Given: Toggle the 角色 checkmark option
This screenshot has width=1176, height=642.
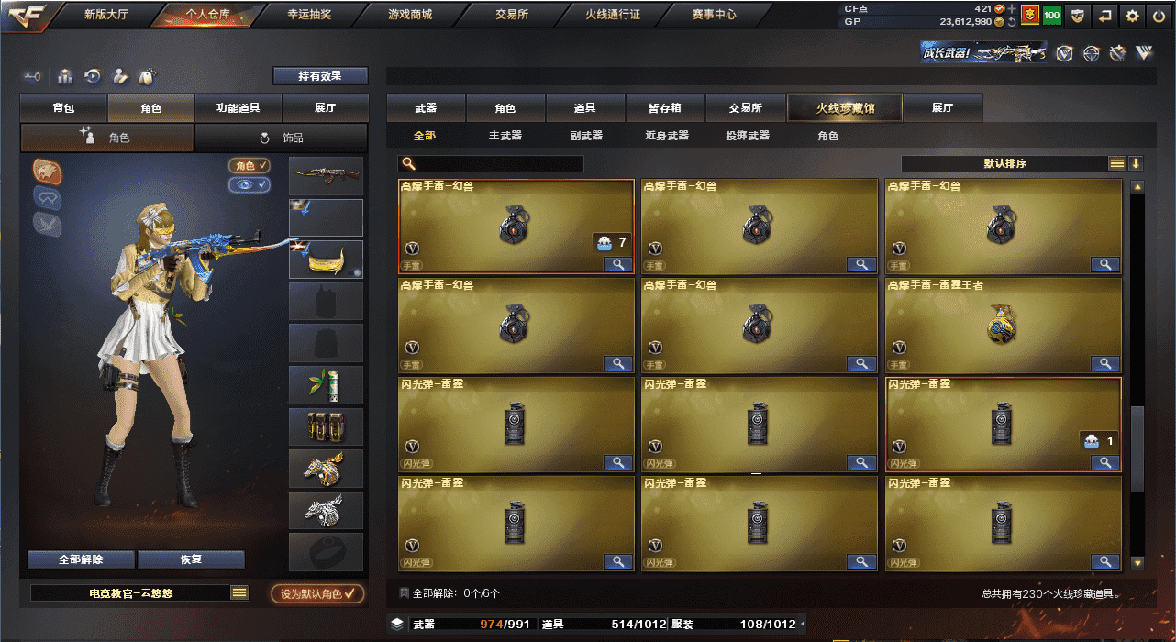Looking at the screenshot, I should (x=250, y=165).
